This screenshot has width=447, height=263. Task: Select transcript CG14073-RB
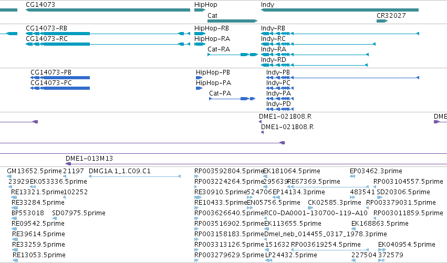coord(108,34)
